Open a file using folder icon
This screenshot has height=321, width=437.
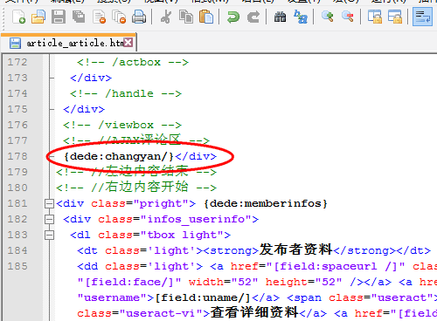(x=38, y=17)
